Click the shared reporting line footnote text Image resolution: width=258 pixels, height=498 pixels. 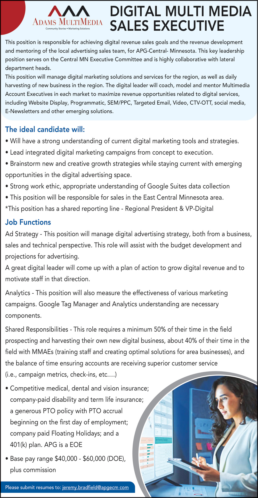(x=109, y=209)
